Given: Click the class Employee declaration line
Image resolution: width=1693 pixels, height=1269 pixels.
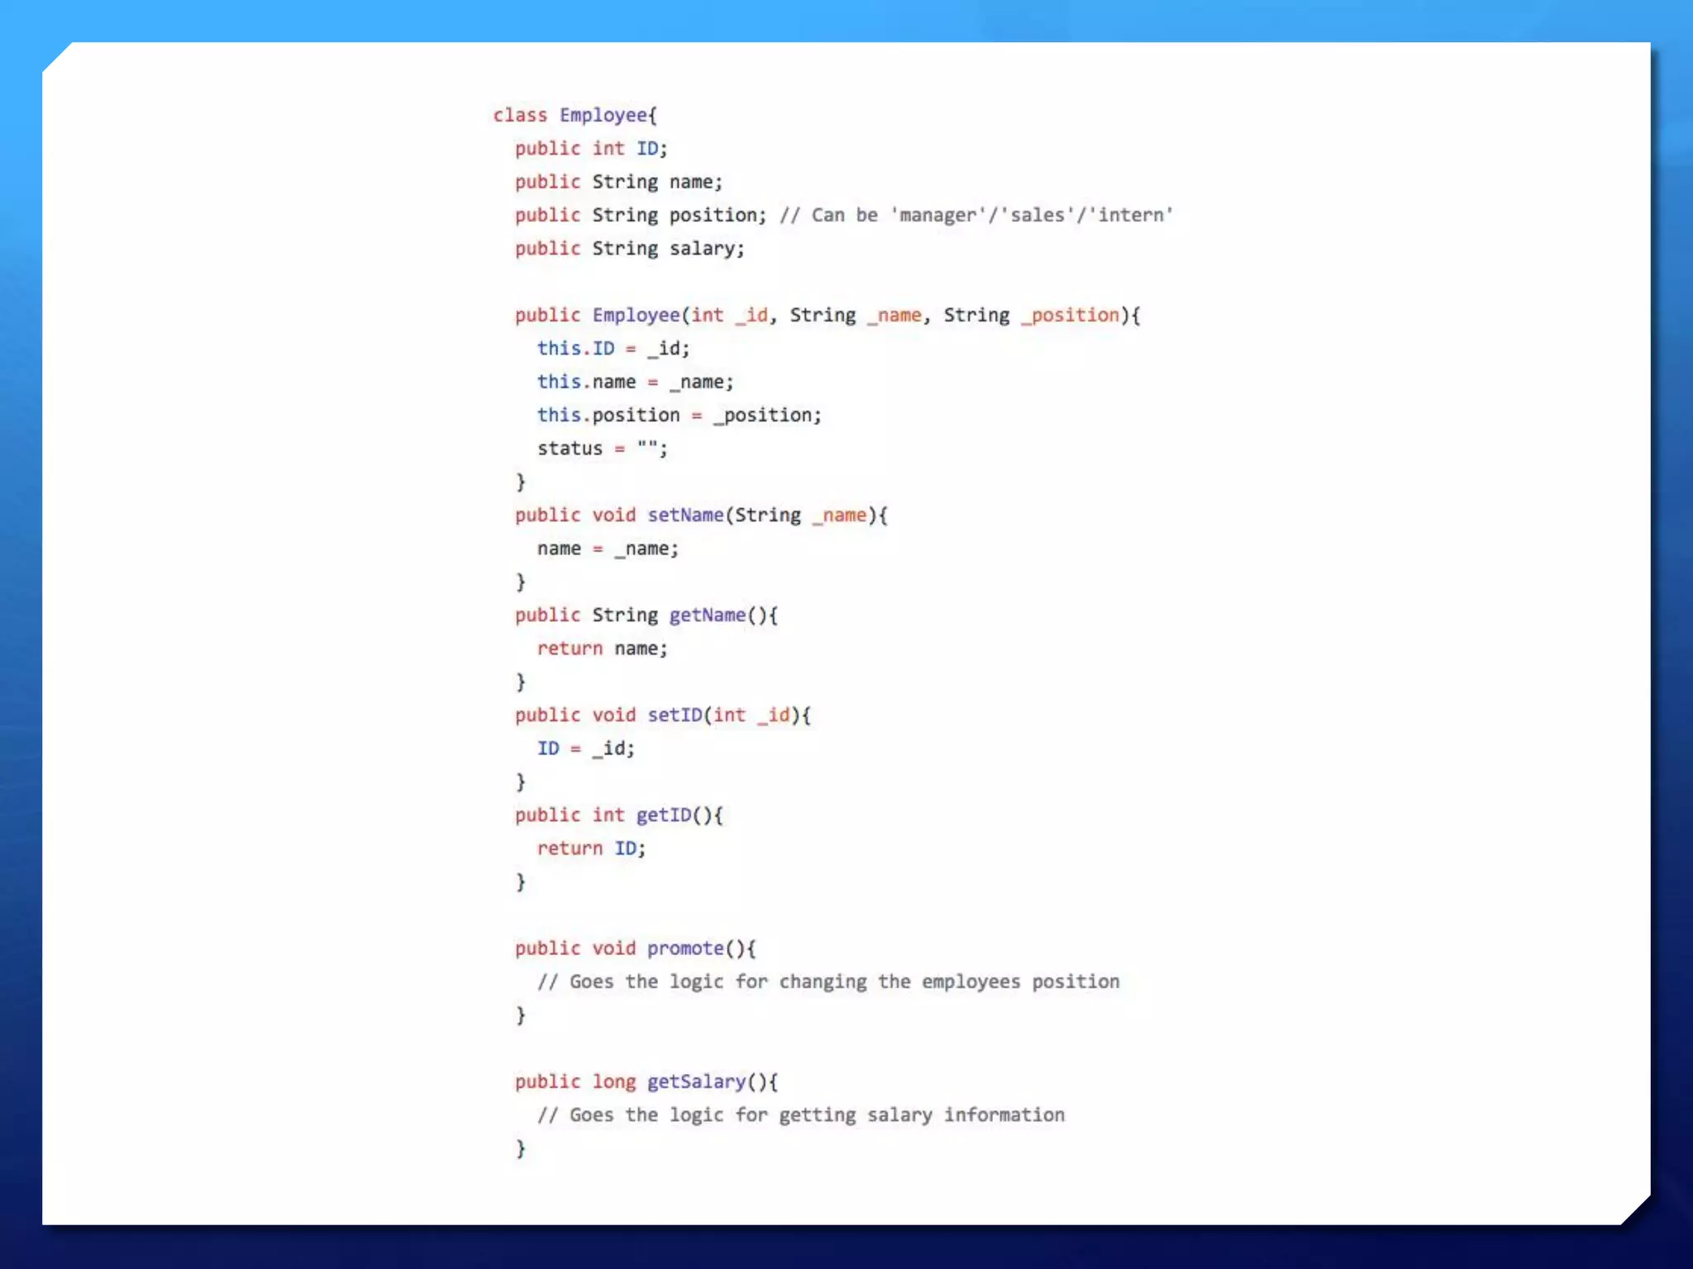Looking at the screenshot, I should pyautogui.click(x=575, y=115).
